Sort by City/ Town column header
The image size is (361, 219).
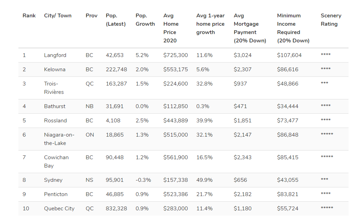[58, 16]
